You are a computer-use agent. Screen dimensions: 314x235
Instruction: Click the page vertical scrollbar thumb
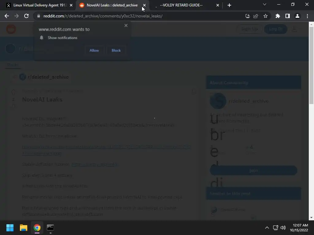click(x=311, y=65)
